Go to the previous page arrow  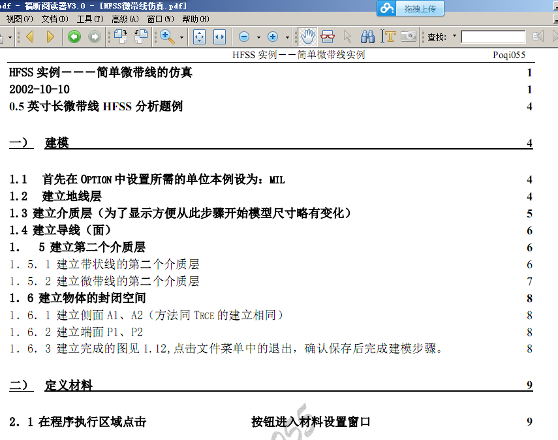[30, 37]
